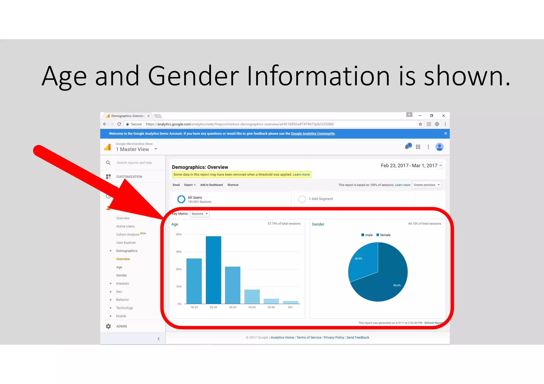Click Send Feedback link
The height and width of the screenshot is (384, 544).
pyautogui.click(x=358, y=338)
